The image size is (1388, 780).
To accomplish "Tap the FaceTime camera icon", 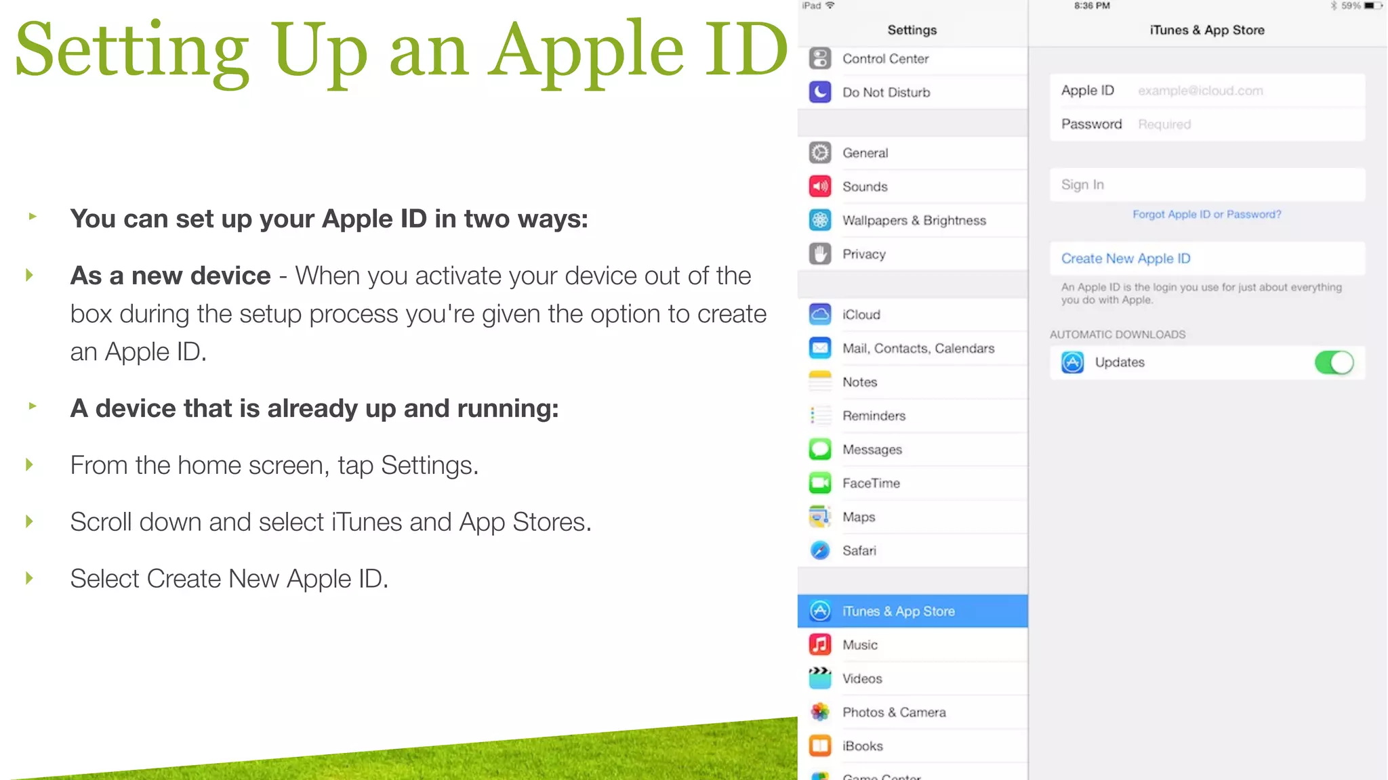I will tap(820, 483).
